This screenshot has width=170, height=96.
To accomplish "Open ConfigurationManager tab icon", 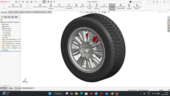I will tap(9, 17).
